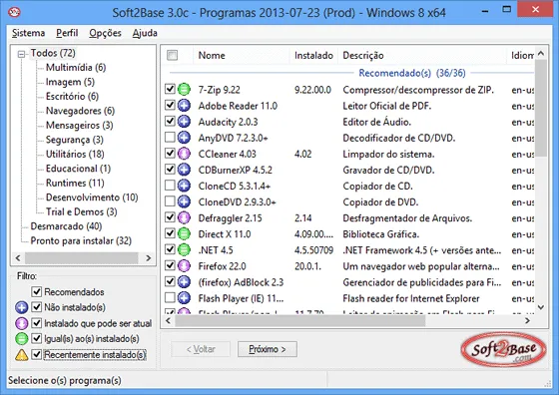Click the purple arrow filter legend icon
The image size is (559, 395).
(x=21, y=323)
